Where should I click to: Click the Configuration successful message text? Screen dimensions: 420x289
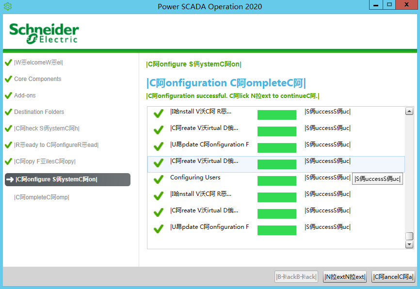point(233,96)
